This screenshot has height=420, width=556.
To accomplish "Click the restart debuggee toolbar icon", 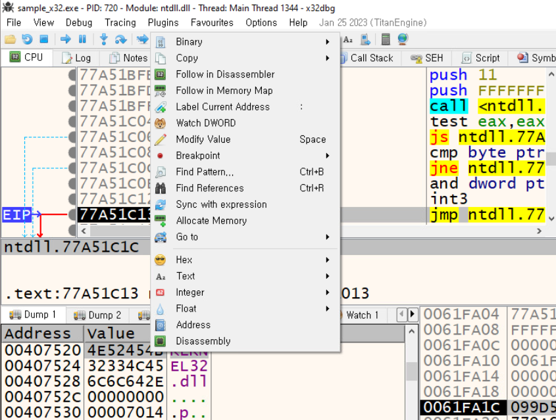I will 27,39.
